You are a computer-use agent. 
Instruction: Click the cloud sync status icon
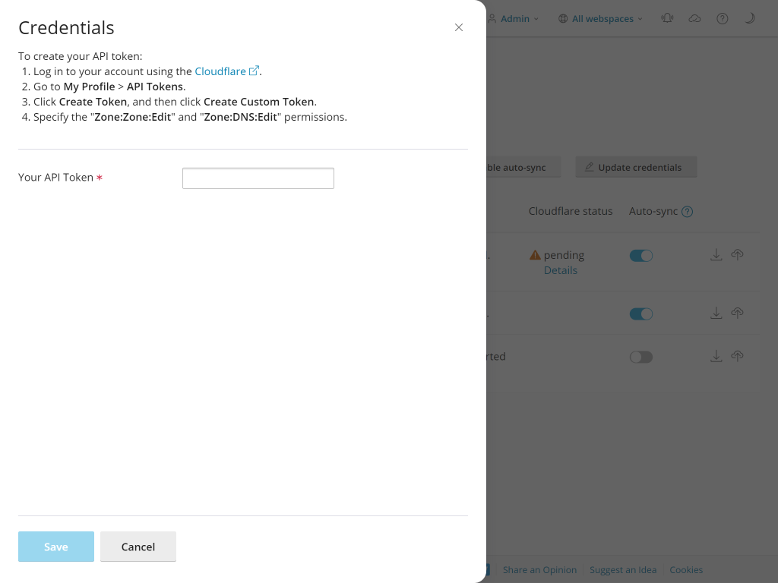click(x=694, y=18)
